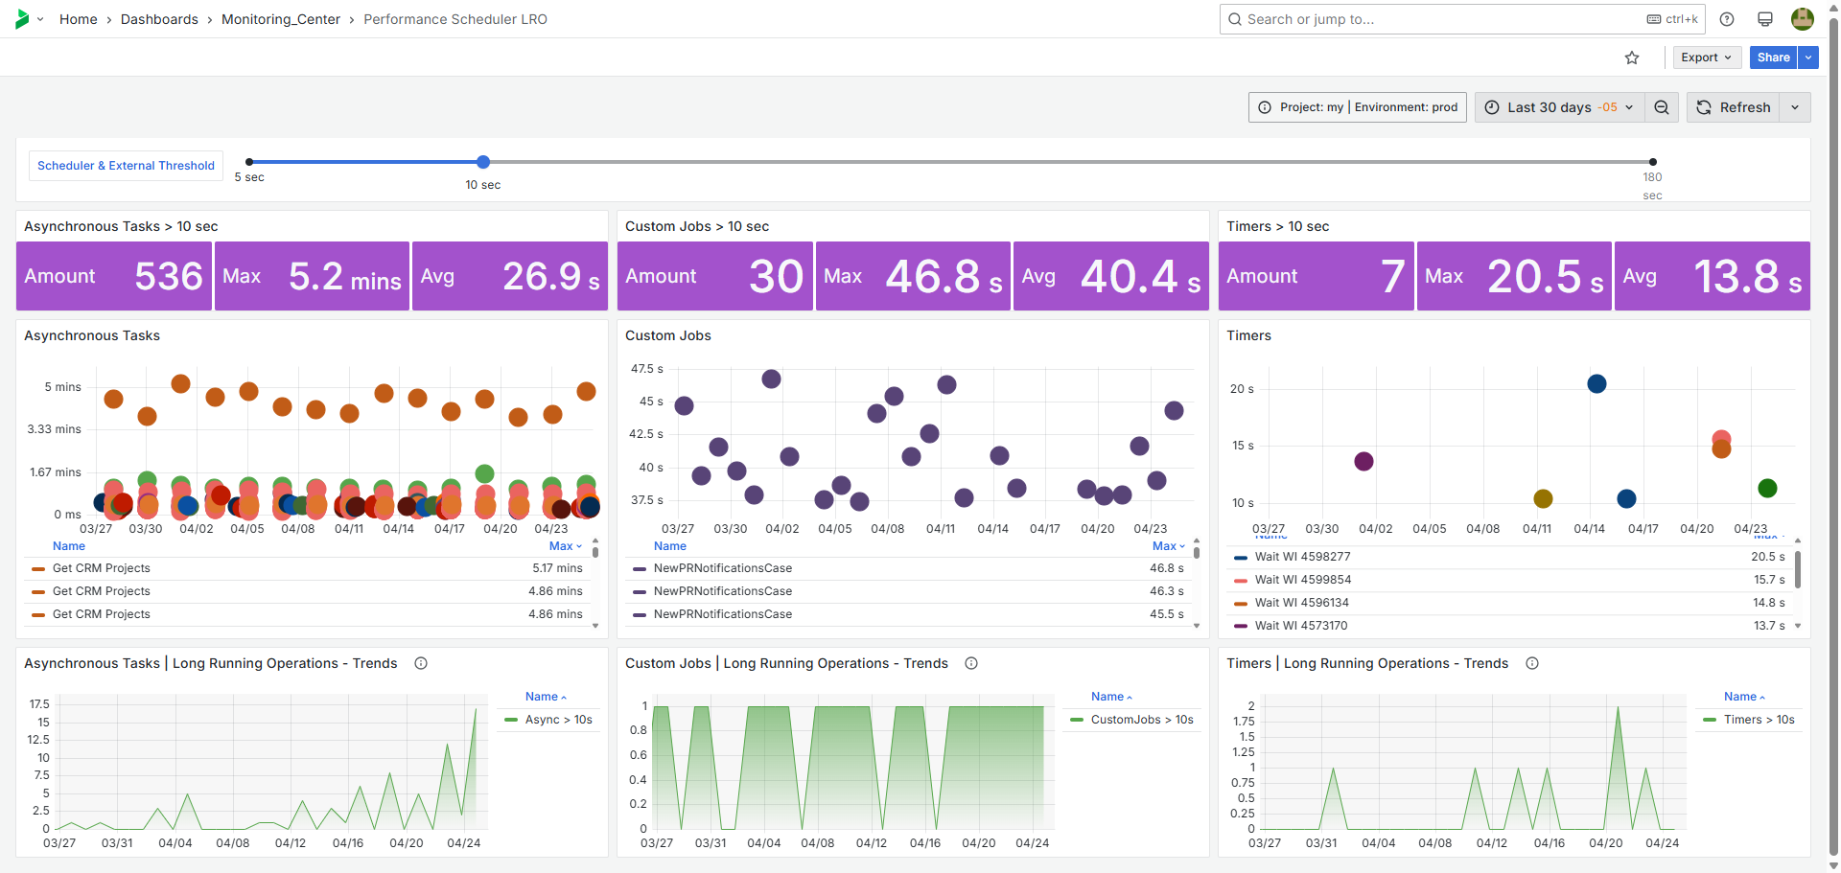
Task: Click the help question-mark icon
Action: [x=1726, y=18]
